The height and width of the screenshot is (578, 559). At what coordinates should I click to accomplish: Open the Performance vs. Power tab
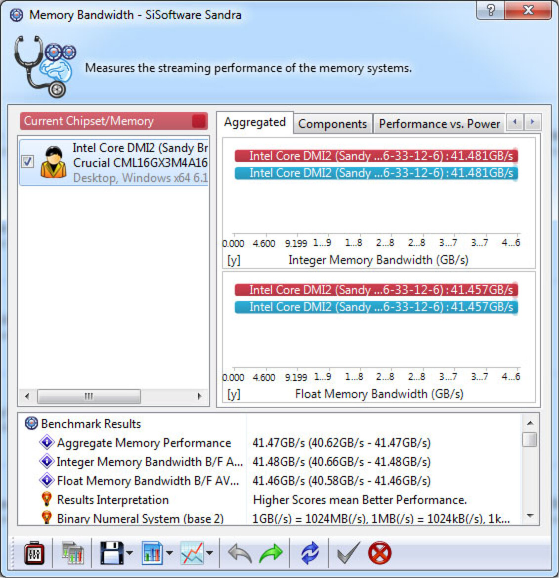coord(439,124)
